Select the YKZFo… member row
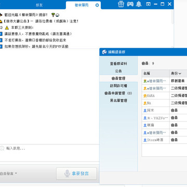The image size is (187, 187). click(164, 118)
